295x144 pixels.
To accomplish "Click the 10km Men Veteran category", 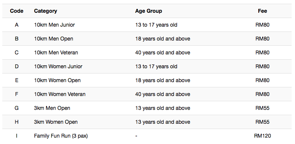I will [56, 52].
